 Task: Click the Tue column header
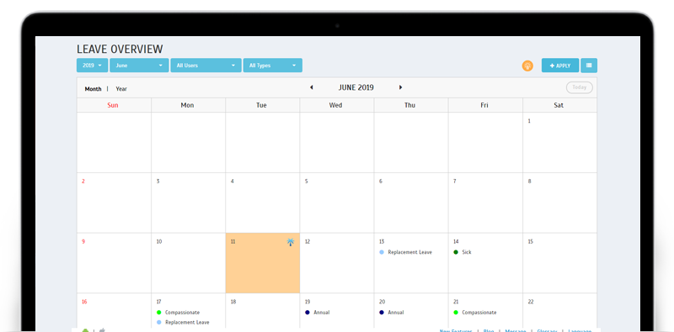(263, 105)
